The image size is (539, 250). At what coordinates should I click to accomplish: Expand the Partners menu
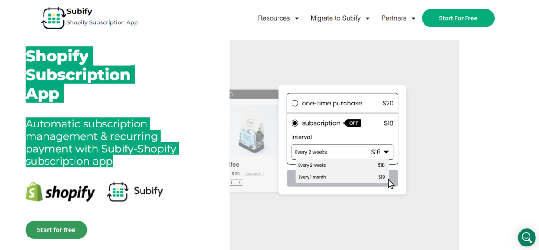[398, 18]
